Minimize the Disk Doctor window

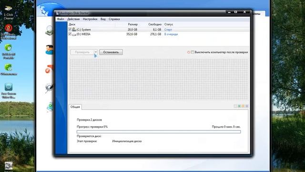click(229, 12)
